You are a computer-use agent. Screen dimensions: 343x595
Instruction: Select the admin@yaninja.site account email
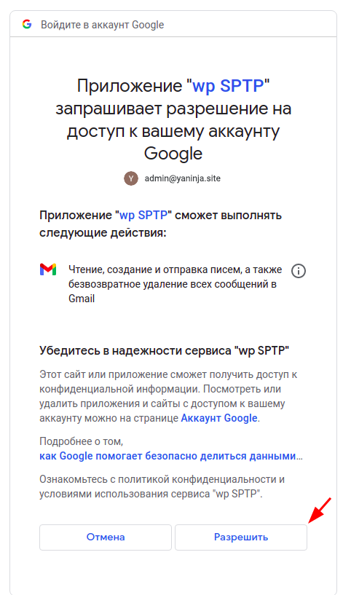(x=183, y=178)
